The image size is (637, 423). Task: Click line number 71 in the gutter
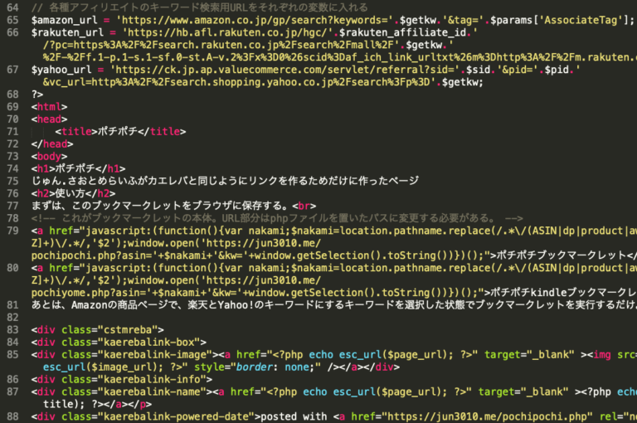[x=12, y=132]
